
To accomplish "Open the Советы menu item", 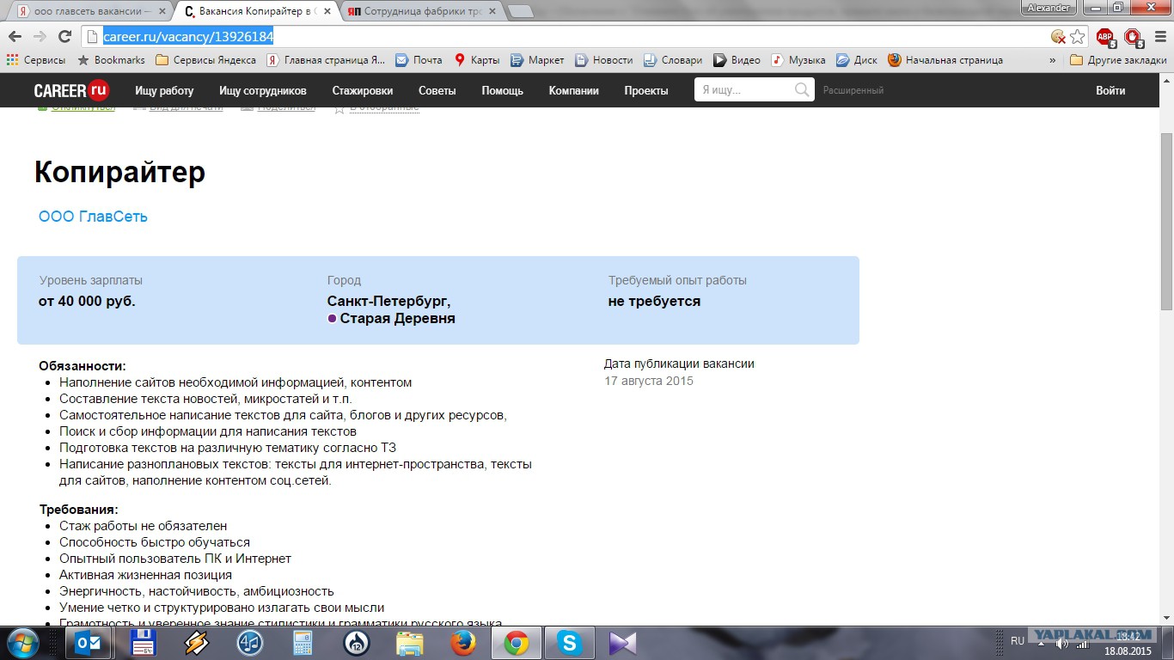I will tap(437, 90).
